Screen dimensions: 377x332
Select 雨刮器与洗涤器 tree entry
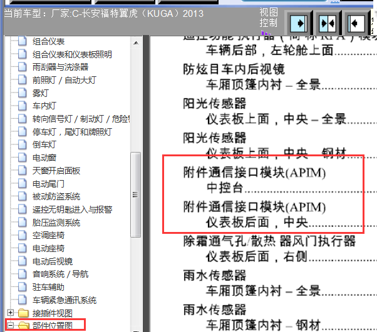[61, 67]
